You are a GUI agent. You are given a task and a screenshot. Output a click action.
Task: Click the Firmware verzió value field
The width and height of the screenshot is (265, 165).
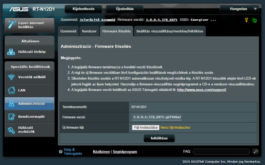tap(157, 117)
